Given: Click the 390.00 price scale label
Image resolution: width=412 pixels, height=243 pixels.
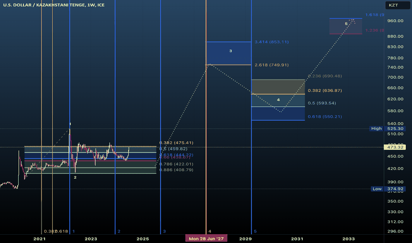Looking at the screenshot, I should [395, 182].
